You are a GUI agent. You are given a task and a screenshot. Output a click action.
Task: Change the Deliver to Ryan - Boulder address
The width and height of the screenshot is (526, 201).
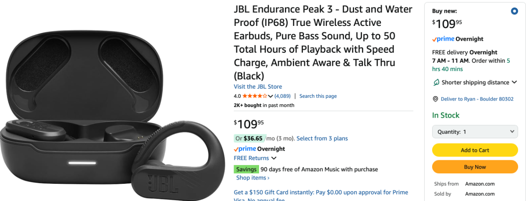point(477,99)
